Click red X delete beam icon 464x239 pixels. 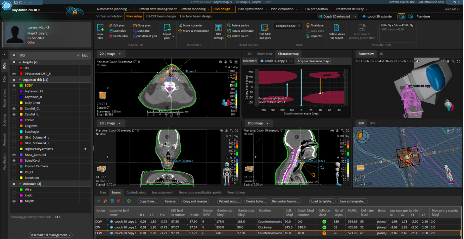pyautogui.click(x=119, y=201)
